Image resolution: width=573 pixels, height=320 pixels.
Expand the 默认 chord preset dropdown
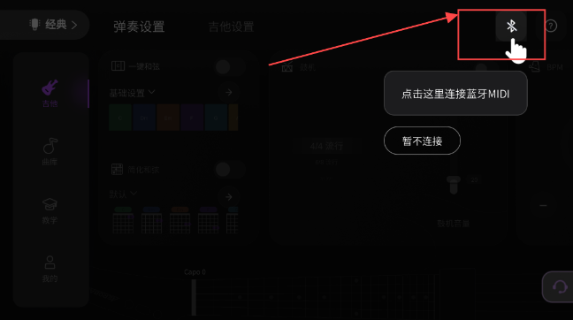(x=123, y=194)
